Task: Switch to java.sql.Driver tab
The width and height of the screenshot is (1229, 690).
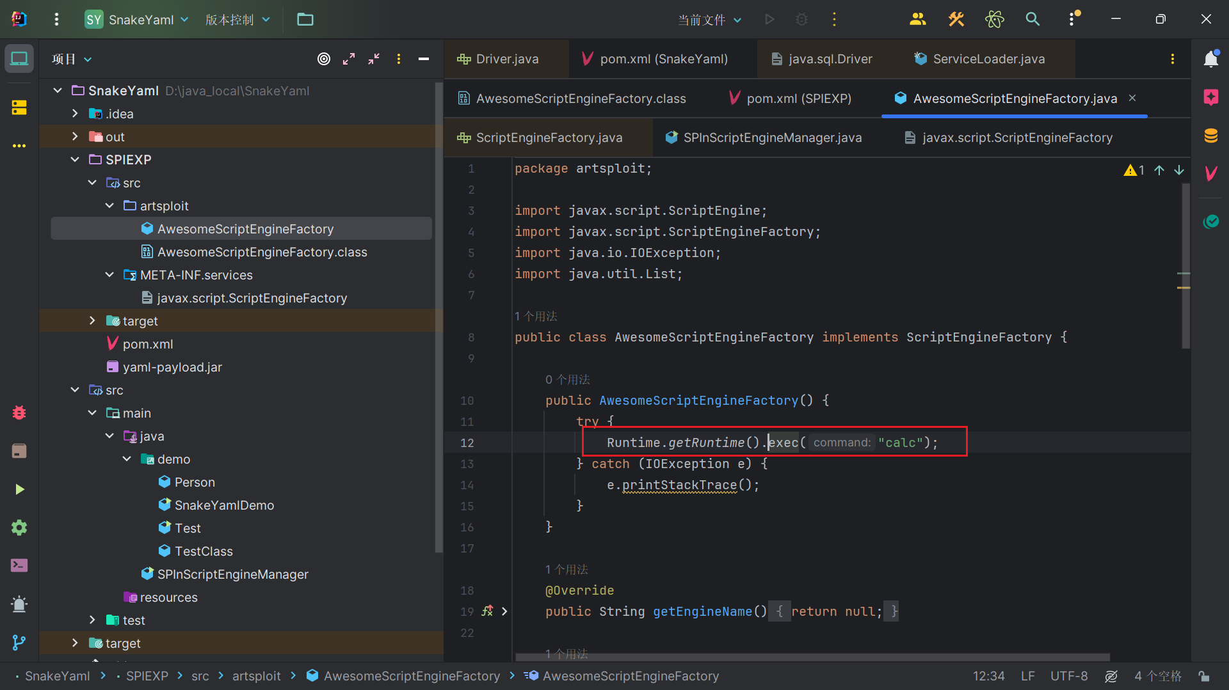Action: pos(830,59)
